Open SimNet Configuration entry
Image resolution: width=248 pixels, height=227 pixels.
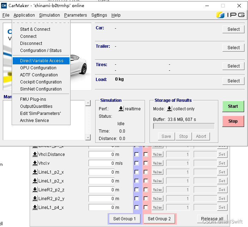coord(41,89)
